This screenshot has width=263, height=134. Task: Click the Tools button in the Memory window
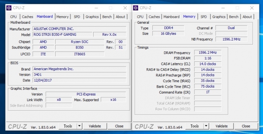[x=195, y=126]
